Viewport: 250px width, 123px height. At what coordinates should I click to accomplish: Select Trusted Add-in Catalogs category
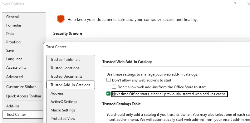pos(71,85)
